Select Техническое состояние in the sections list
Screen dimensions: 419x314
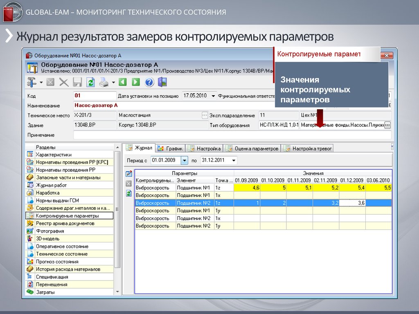coord(61,254)
